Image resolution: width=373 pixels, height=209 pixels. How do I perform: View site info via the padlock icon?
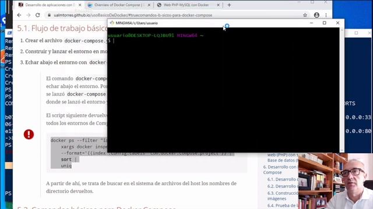(x=49, y=15)
